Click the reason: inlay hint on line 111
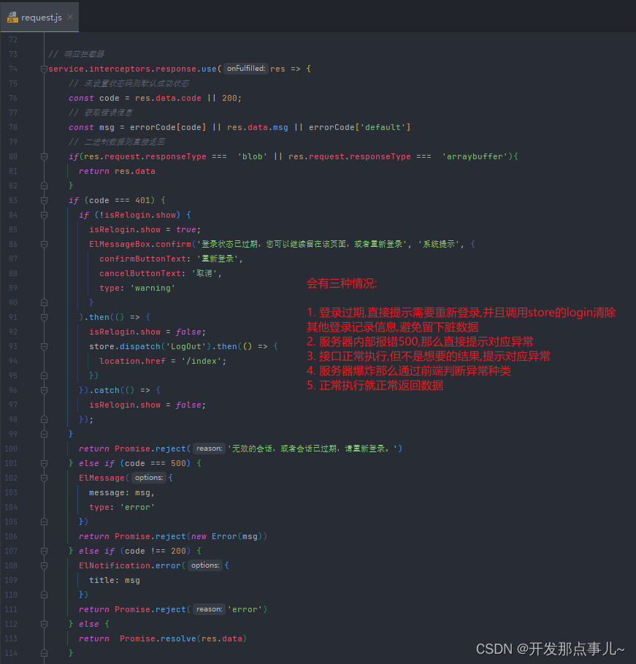 (209, 609)
